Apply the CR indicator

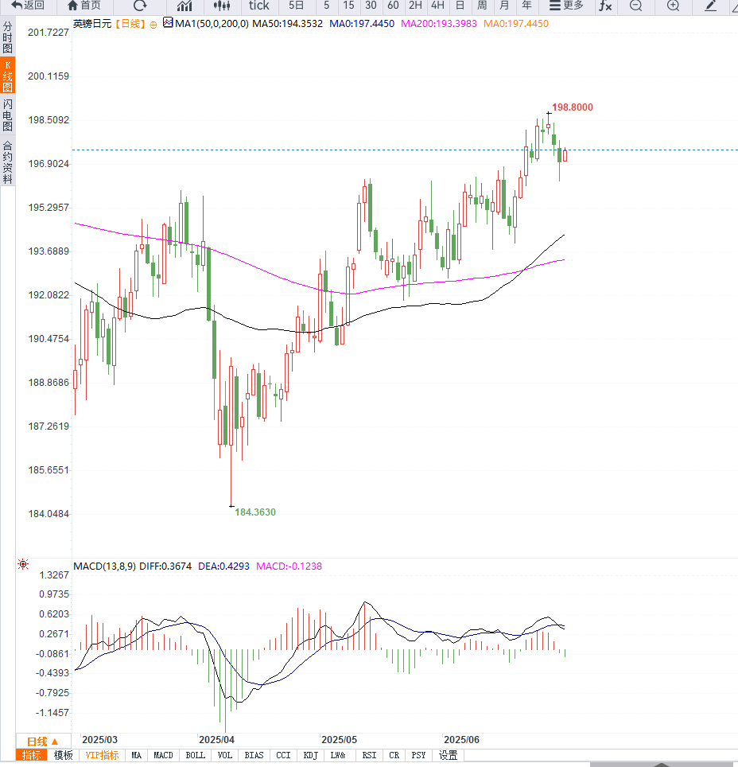click(x=394, y=755)
